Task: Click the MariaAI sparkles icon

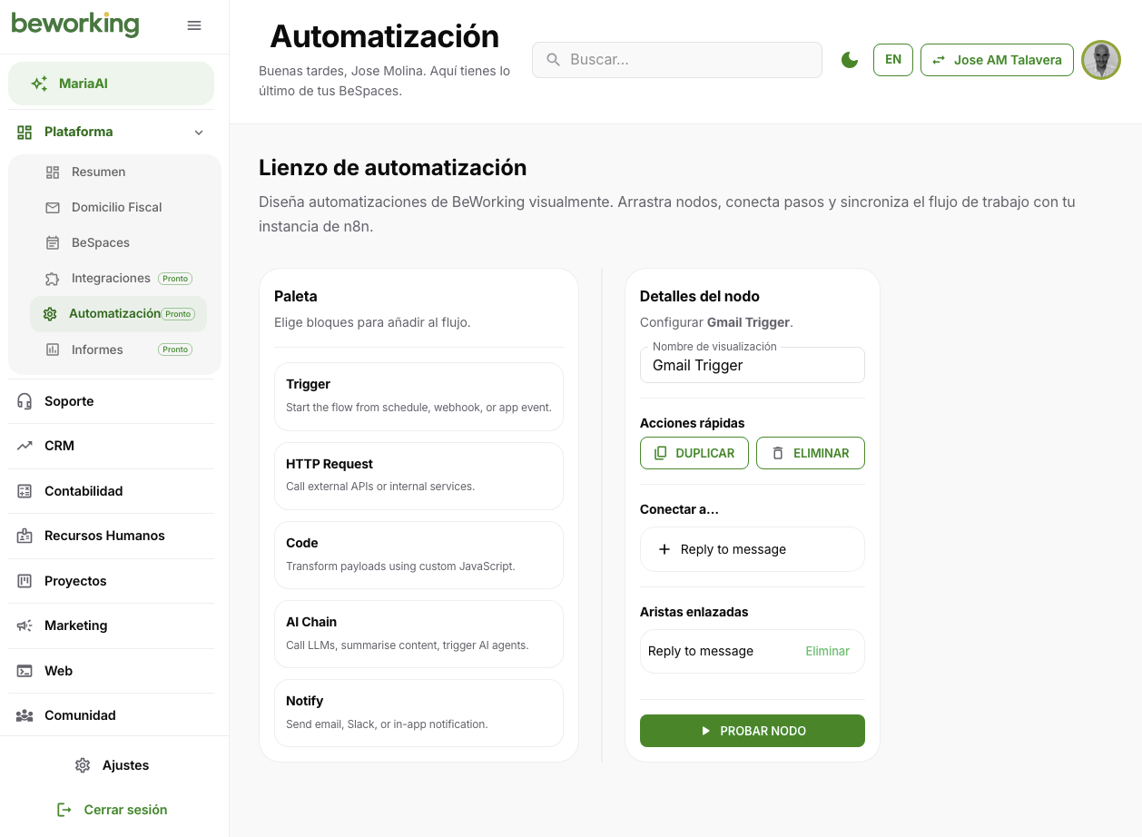Action: [39, 83]
